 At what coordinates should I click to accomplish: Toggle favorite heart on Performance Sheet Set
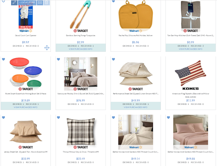pyautogui.click(x=114, y=59)
